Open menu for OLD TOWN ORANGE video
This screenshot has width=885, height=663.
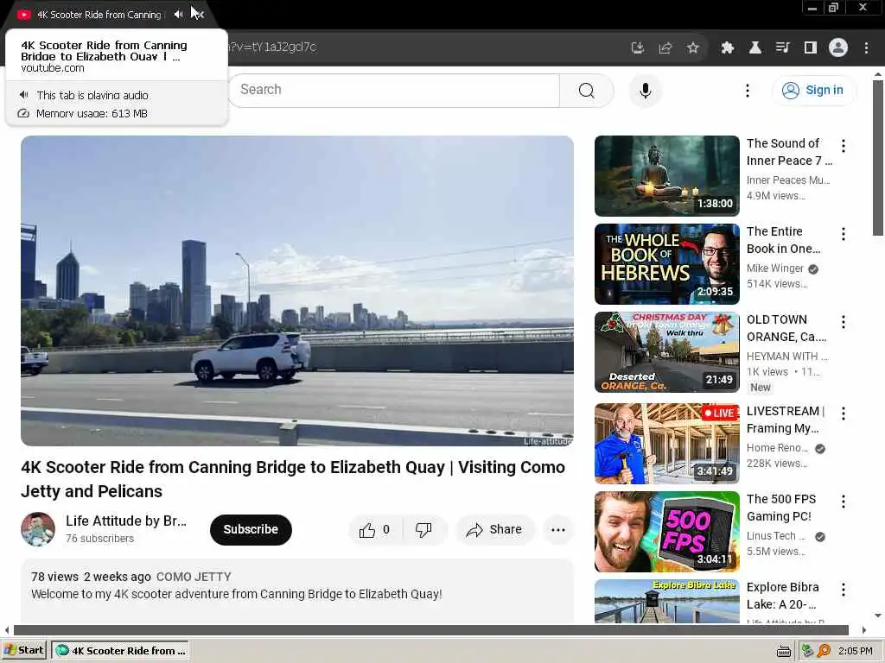(844, 322)
